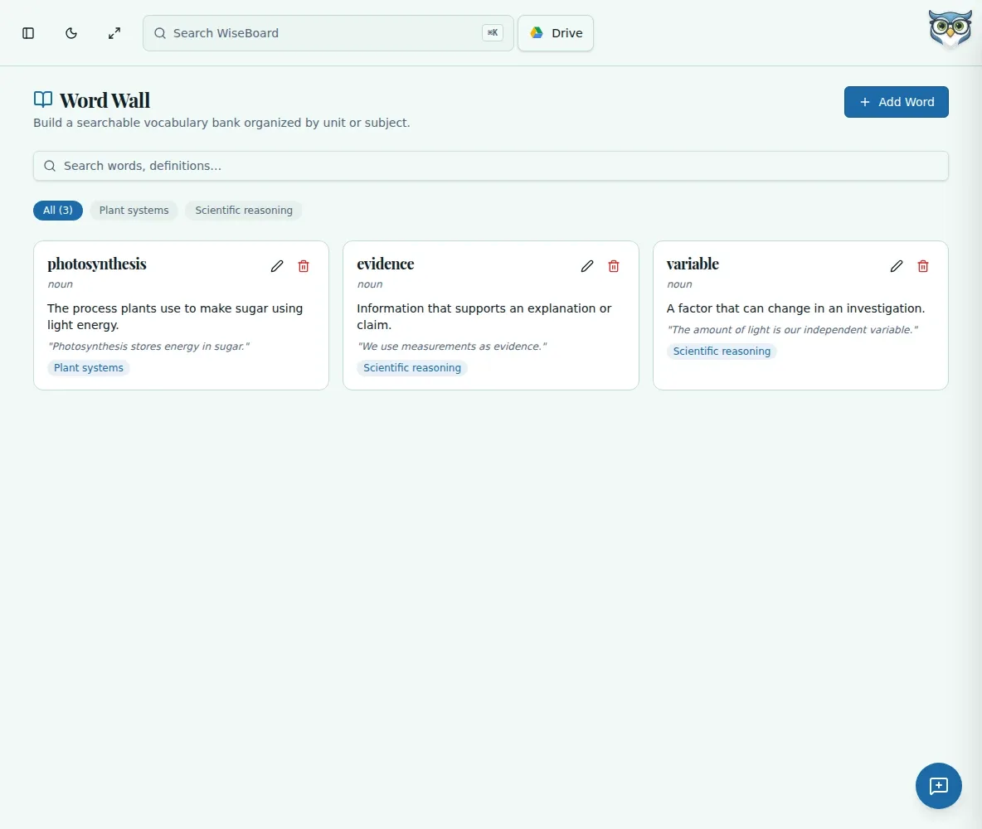Focus the Search words, definitions field

pyautogui.click(x=491, y=166)
